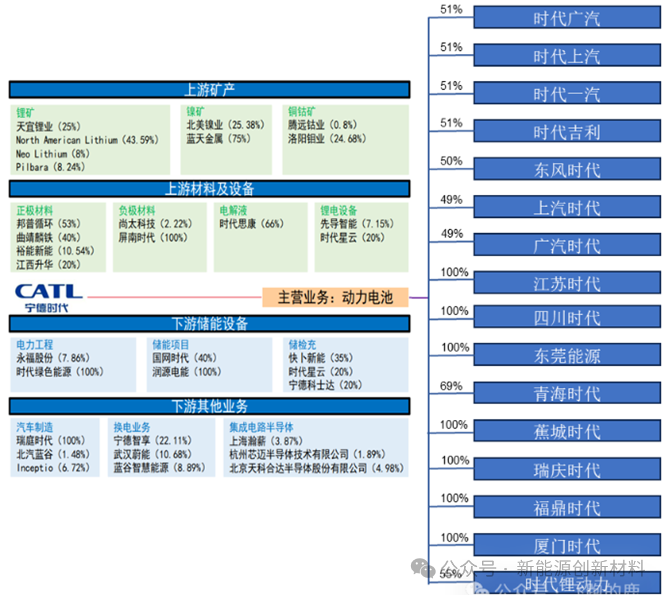Click the CATL 宁德时代 logo
666x595 pixels.
tap(48, 298)
